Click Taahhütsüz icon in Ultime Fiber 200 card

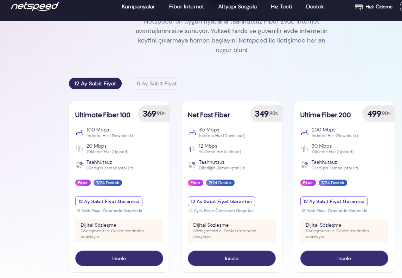tap(305, 165)
